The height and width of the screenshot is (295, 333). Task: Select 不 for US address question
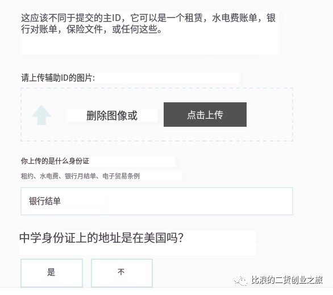[122, 273]
